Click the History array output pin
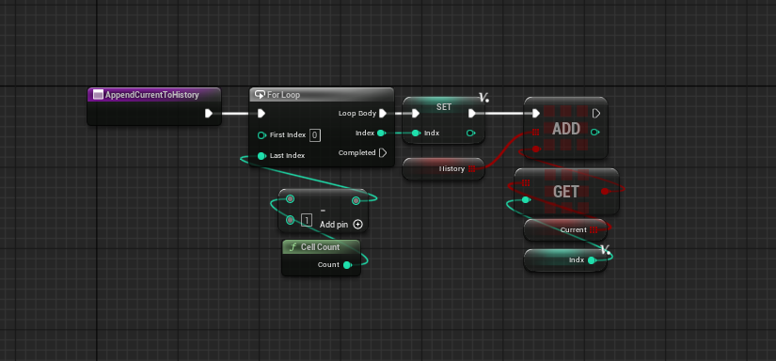Image resolution: width=776 pixels, height=361 pixels. (471, 168)
